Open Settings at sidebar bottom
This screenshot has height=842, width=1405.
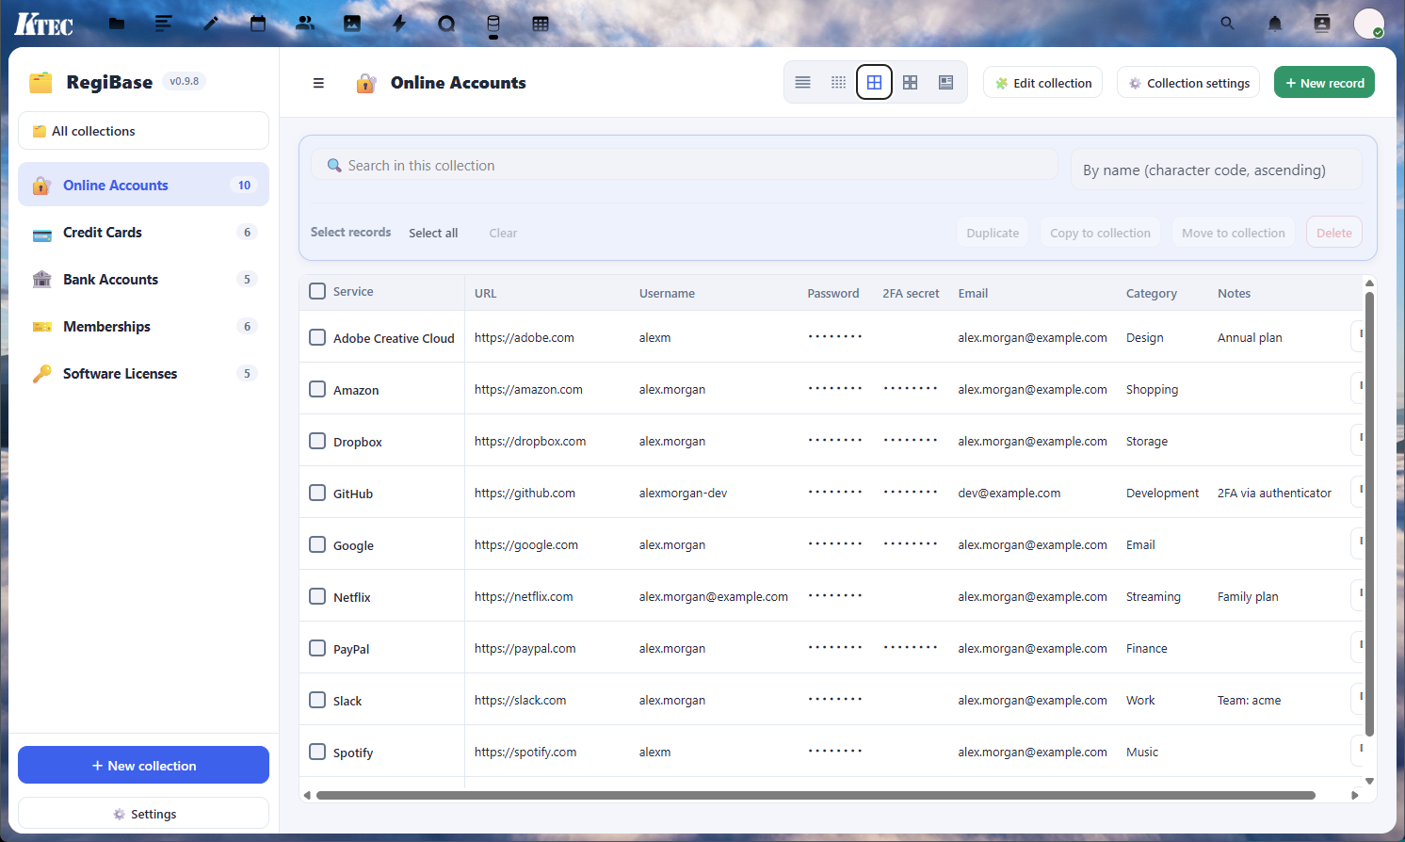pyautogui.click(x=143, y=813)
